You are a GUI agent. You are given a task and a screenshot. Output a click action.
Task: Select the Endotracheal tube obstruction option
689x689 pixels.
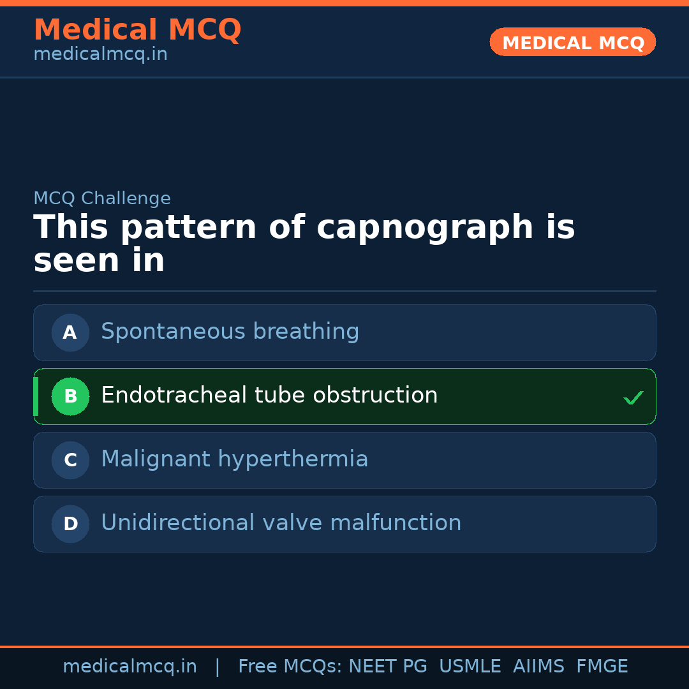pyautogui.click(x=269, y=396)
